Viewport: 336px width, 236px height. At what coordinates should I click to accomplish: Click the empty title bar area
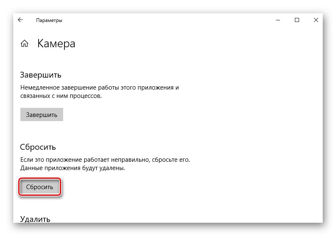[x=166, y=20]
